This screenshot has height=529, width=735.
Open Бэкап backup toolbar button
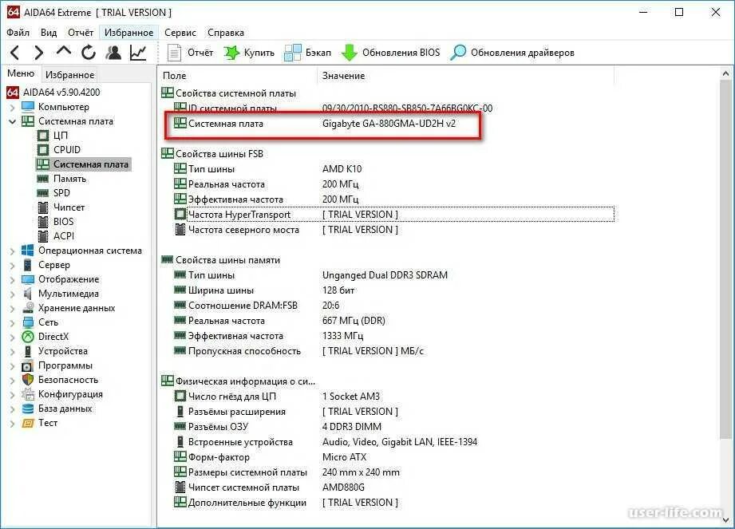coord(307,53)
